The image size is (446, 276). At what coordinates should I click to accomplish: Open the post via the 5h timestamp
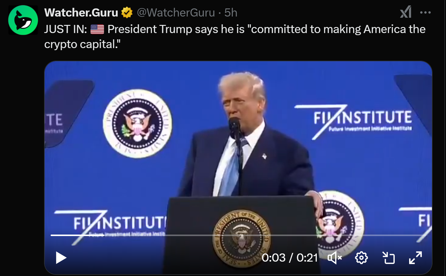231,13
